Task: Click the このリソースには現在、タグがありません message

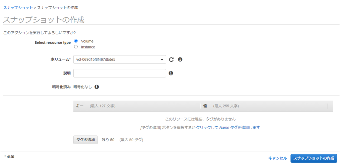Action: [200, 119]
